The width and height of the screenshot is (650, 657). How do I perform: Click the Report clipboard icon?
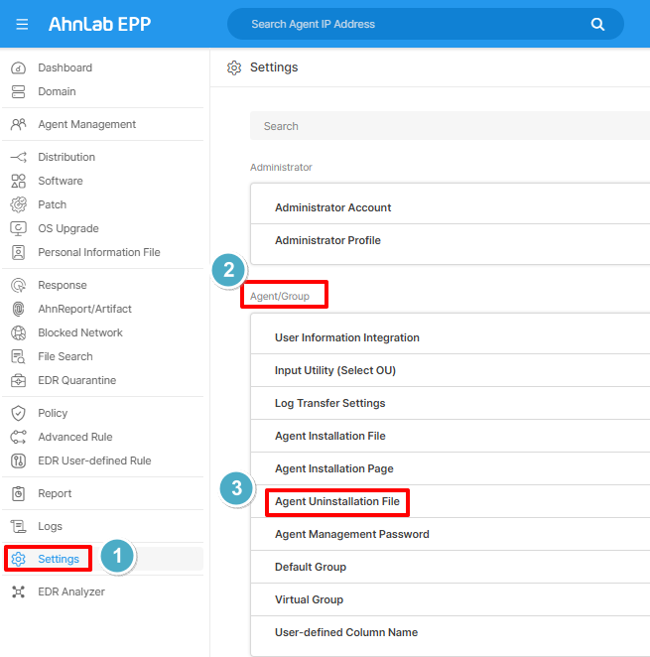[x=18, y=494]
